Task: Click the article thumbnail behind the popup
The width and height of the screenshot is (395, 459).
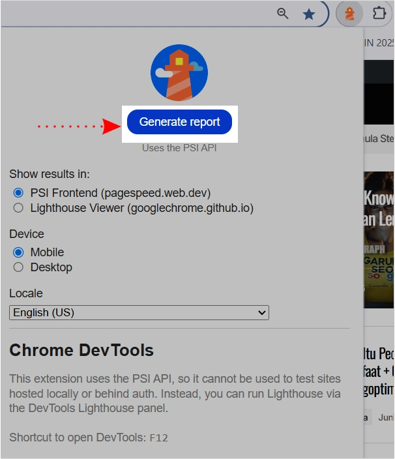Action: [379, 240]
